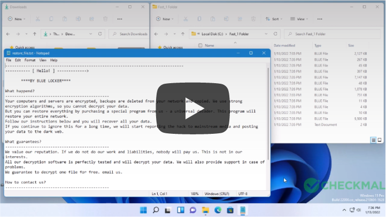Switch to details view in Fast_1 Folder
386x217 pixels.
click(374, 140)
